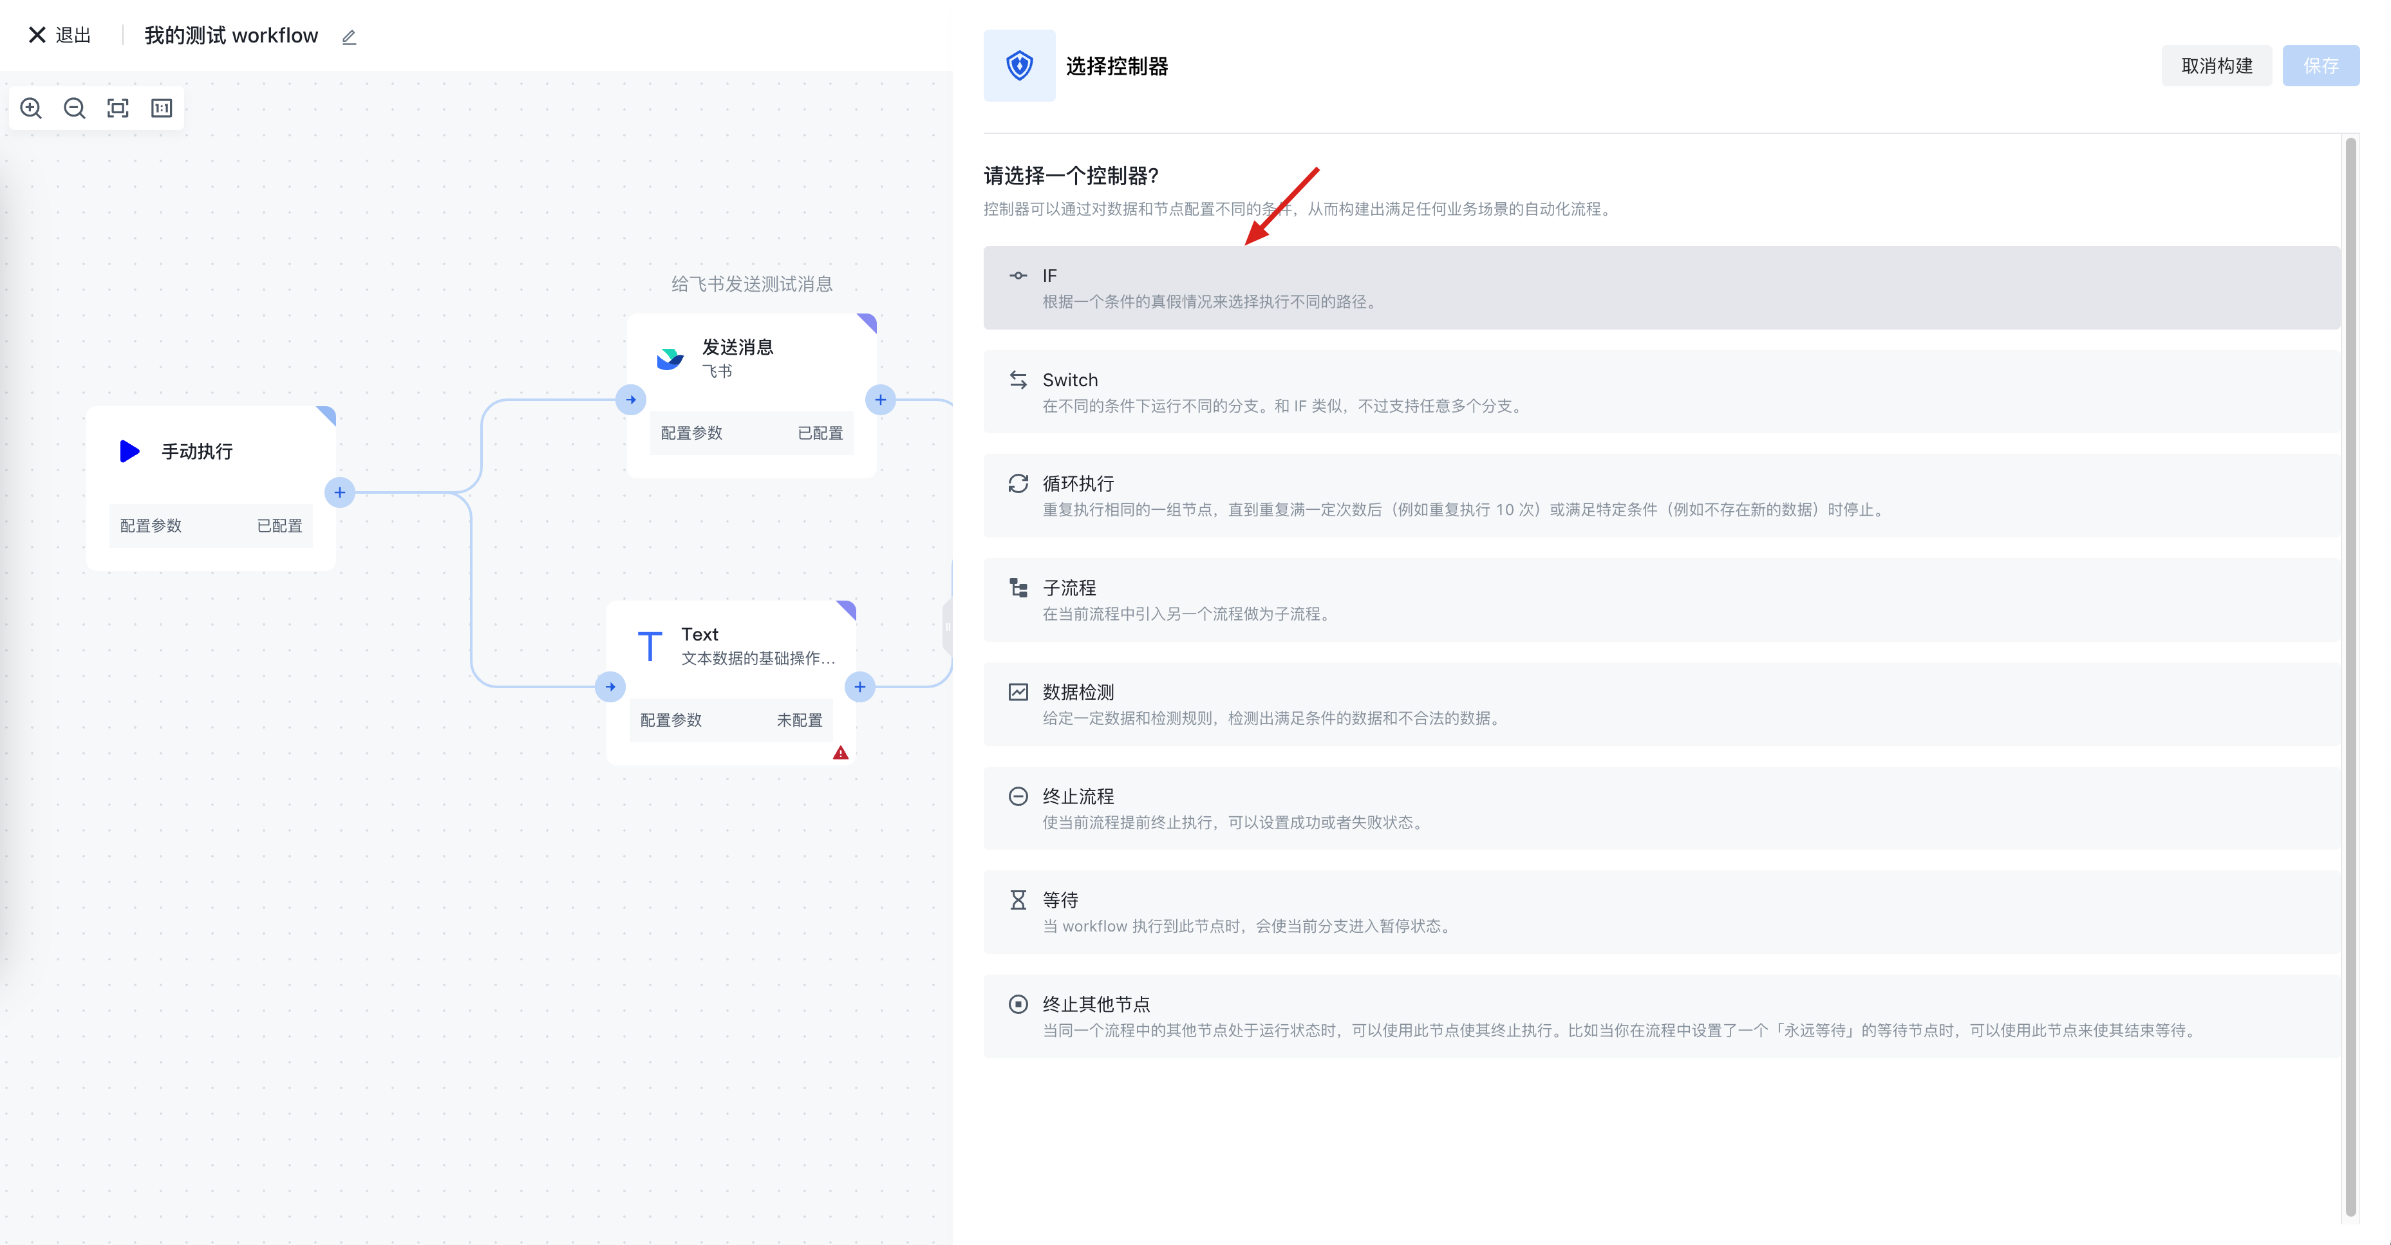
Task: Reset canvas zoom with 1:1 icon
Action: [x=162, y=109]
